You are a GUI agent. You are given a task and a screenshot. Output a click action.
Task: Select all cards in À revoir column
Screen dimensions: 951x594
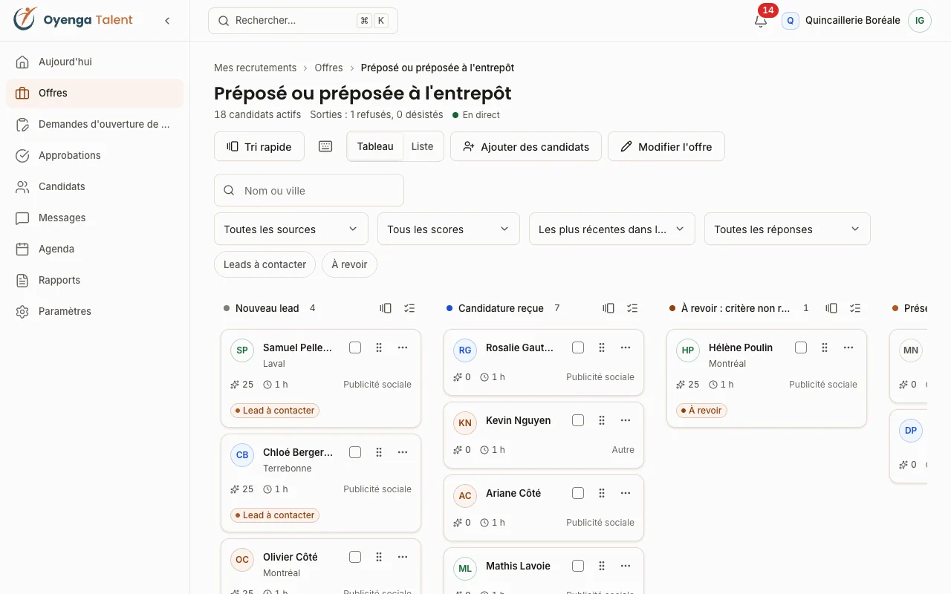[x=855, y=308]
